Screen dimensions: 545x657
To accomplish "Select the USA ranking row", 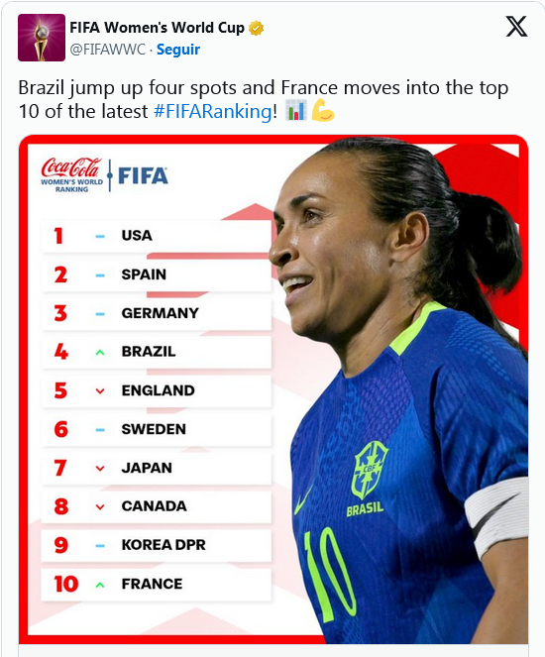I will coord(157,236).
